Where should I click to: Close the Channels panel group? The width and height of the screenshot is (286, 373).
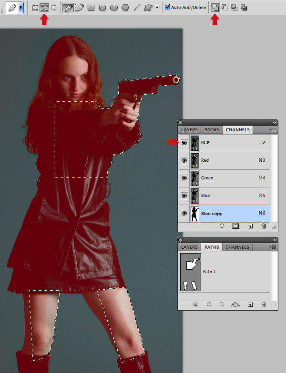click(x=180, y=123)
